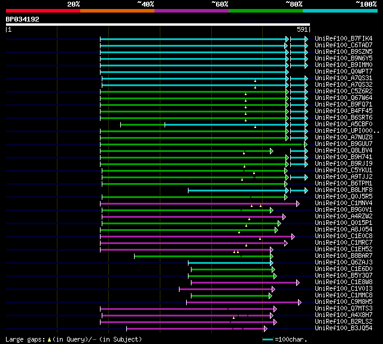The width and height of the screenshot is (383, 344).
Task: Click UniRef100_Q015P1 label
Action: [x=344, y=223]
